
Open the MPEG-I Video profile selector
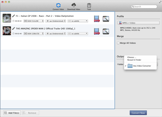coord(138,23)
